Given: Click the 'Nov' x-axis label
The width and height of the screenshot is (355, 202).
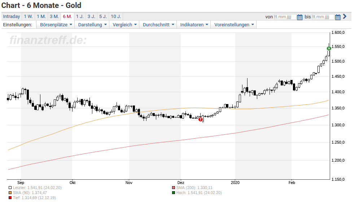Looking at the screenshot, I should tap(129, 183).
